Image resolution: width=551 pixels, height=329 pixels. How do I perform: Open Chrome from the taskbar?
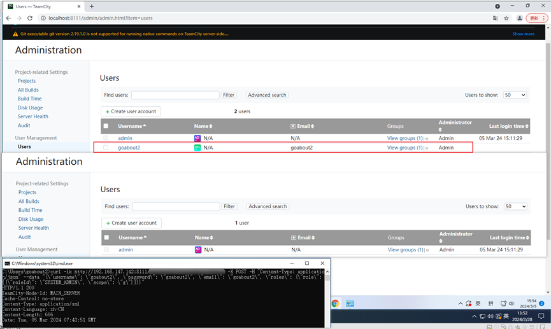pyautogui.click(x=335, y=304)
